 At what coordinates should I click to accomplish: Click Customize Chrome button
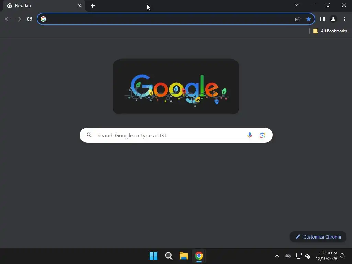318,237
